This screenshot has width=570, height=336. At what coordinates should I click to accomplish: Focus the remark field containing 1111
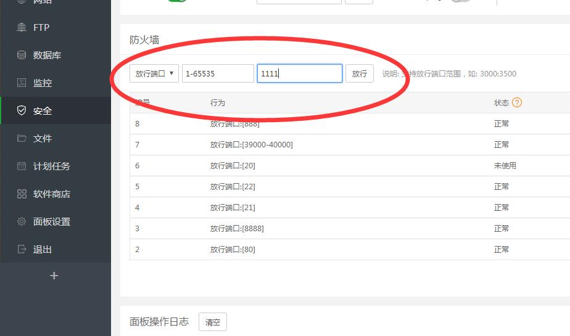click(x=300, y=73)
